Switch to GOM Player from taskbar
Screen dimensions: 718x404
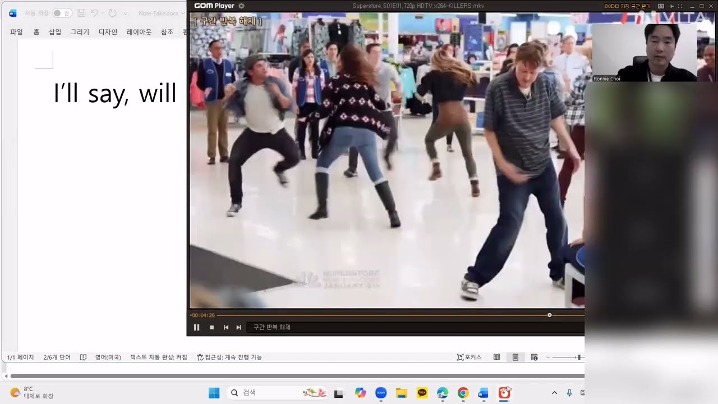point(504,393)
